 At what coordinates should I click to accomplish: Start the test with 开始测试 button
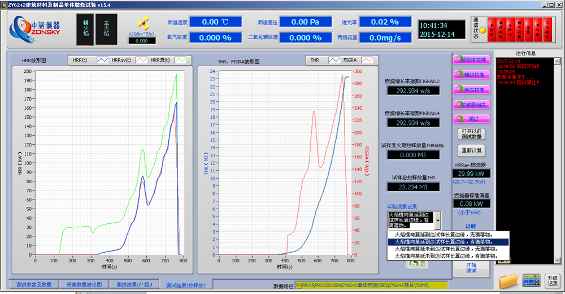471,267
